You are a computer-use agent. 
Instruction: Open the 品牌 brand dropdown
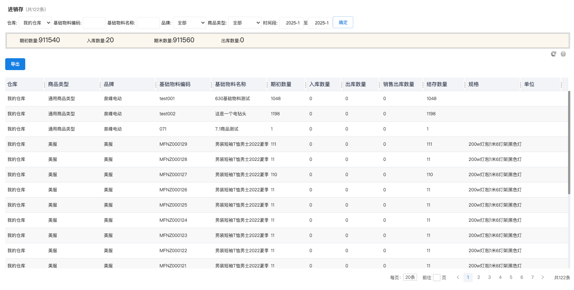point(189,23)
